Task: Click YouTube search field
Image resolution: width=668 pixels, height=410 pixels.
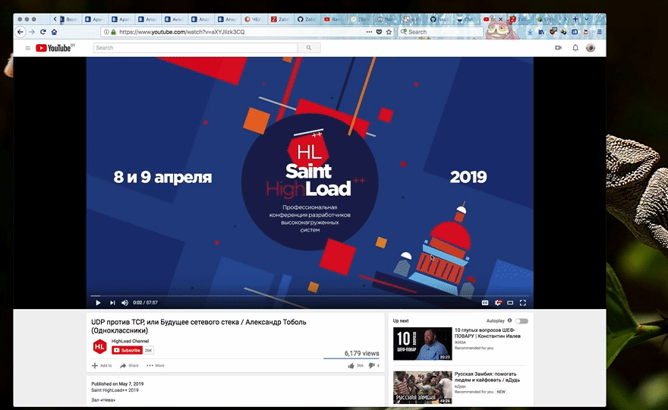Action: coord(195,48)
